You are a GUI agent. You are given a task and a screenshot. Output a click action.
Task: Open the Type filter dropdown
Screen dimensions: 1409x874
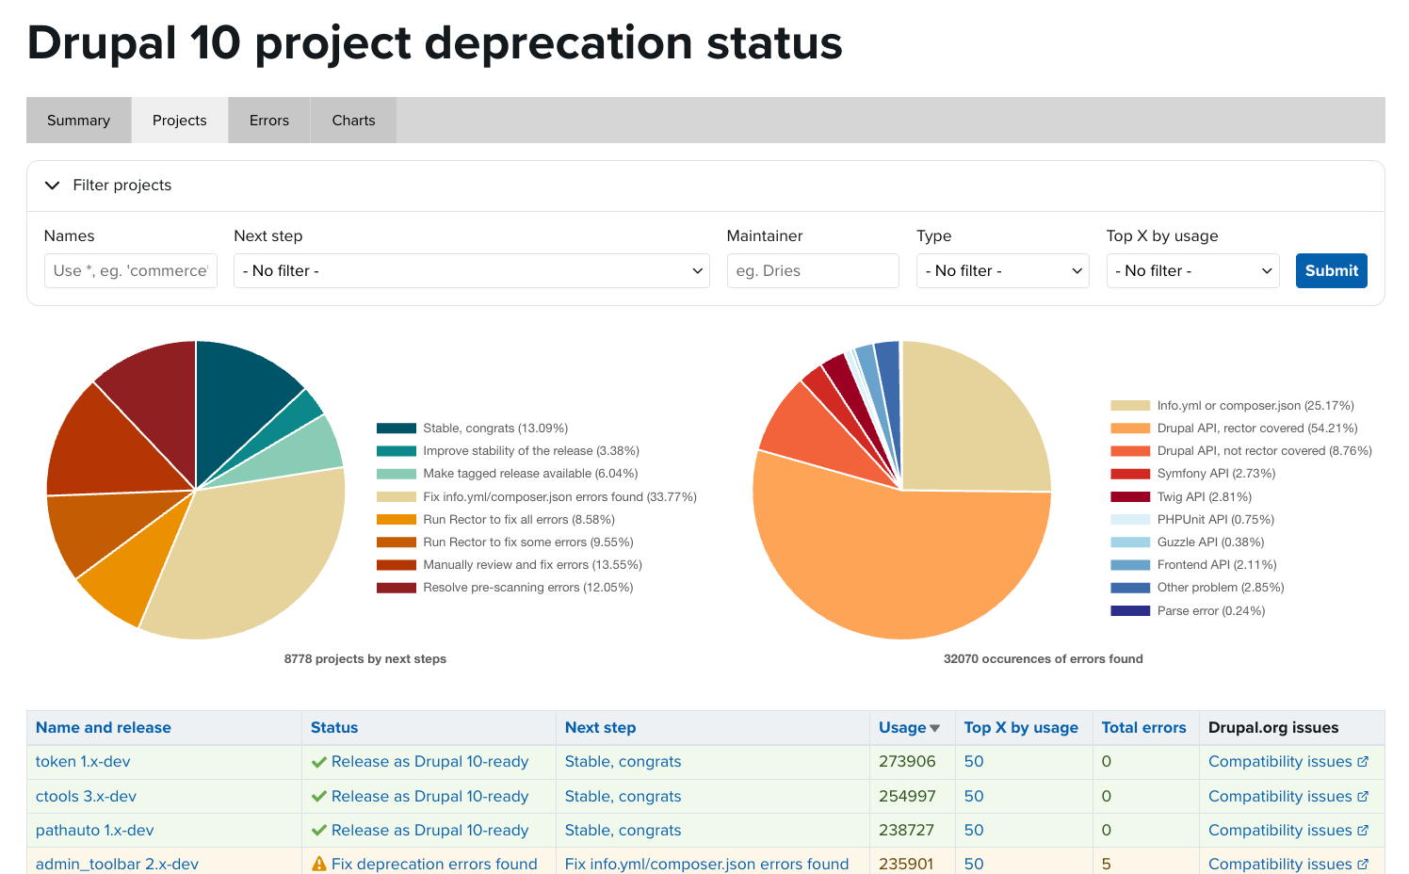1003,271
